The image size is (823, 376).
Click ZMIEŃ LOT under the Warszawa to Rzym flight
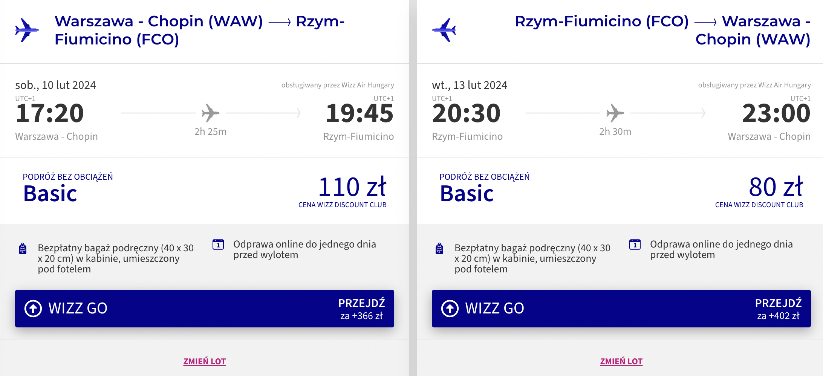(205, 361)
